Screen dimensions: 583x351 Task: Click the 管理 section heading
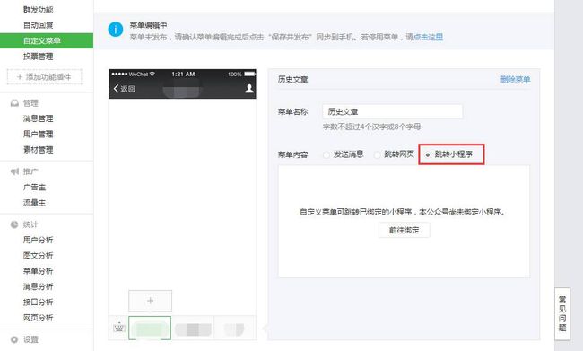pos(30,103)
